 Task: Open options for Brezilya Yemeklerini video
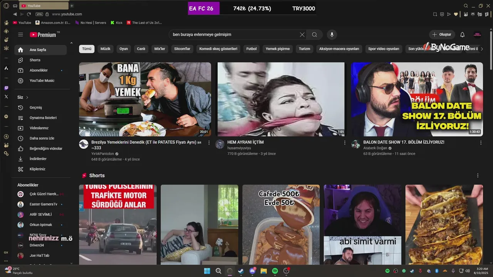click(209, 143)
